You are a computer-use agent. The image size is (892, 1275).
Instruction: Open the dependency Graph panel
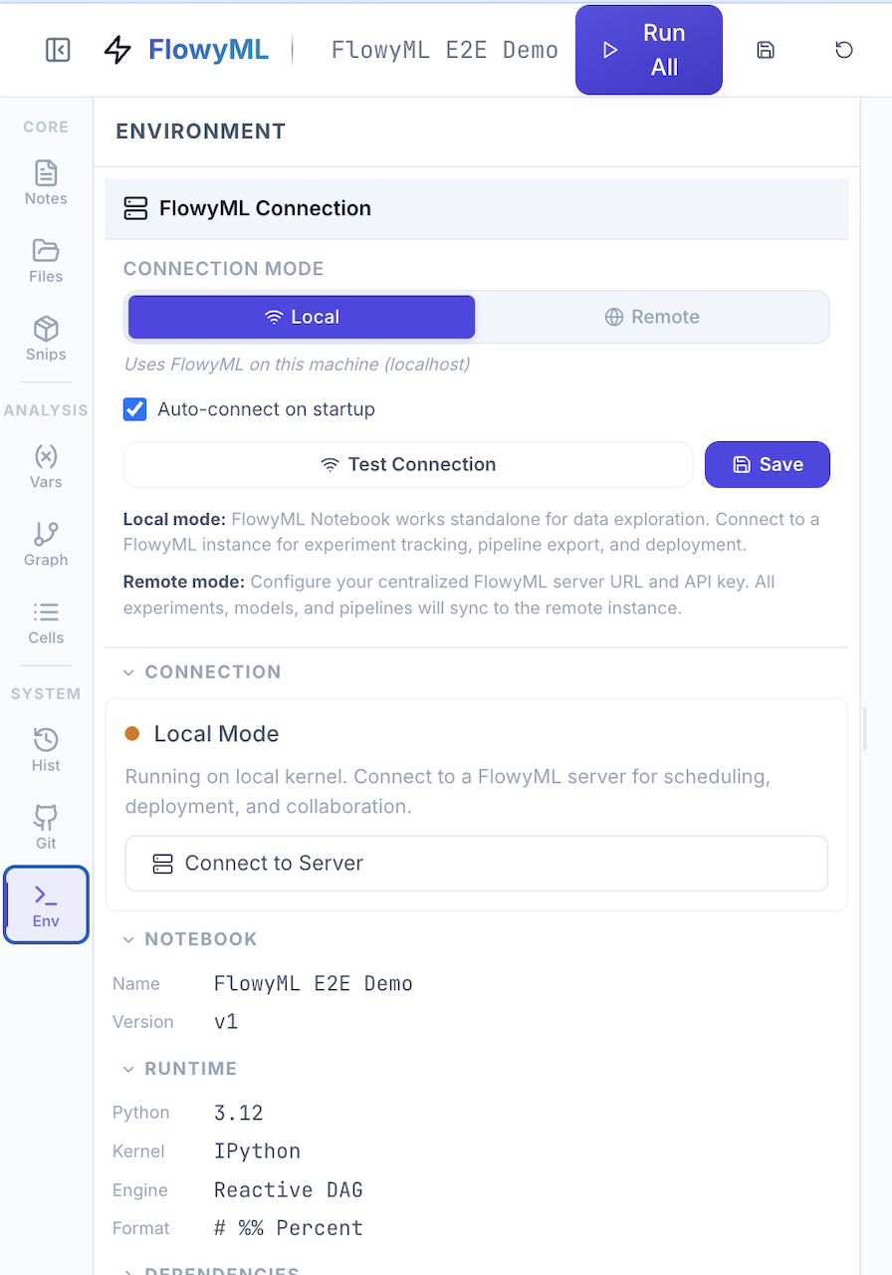46,544
